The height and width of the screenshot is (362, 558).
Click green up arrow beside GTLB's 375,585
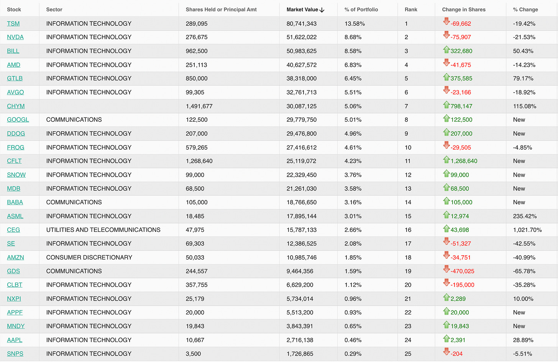click(x=446, y=77)
